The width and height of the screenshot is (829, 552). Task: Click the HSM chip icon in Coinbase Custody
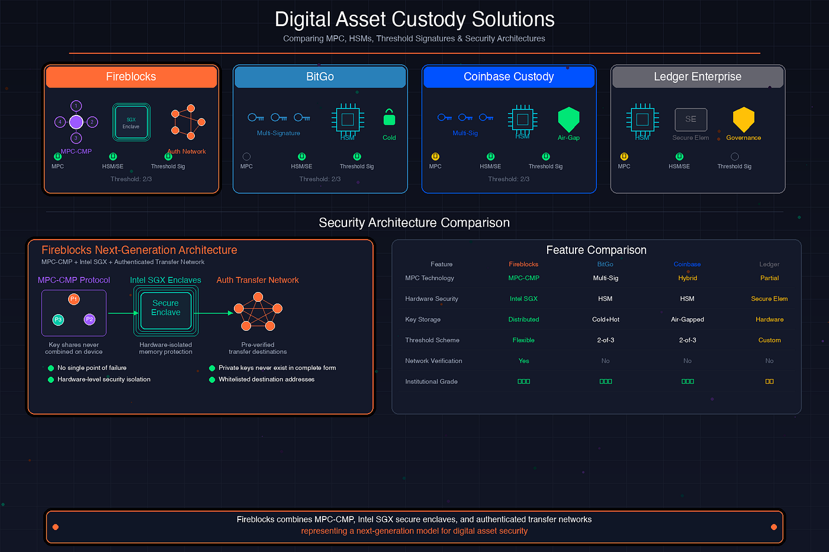tap(522, 119)
